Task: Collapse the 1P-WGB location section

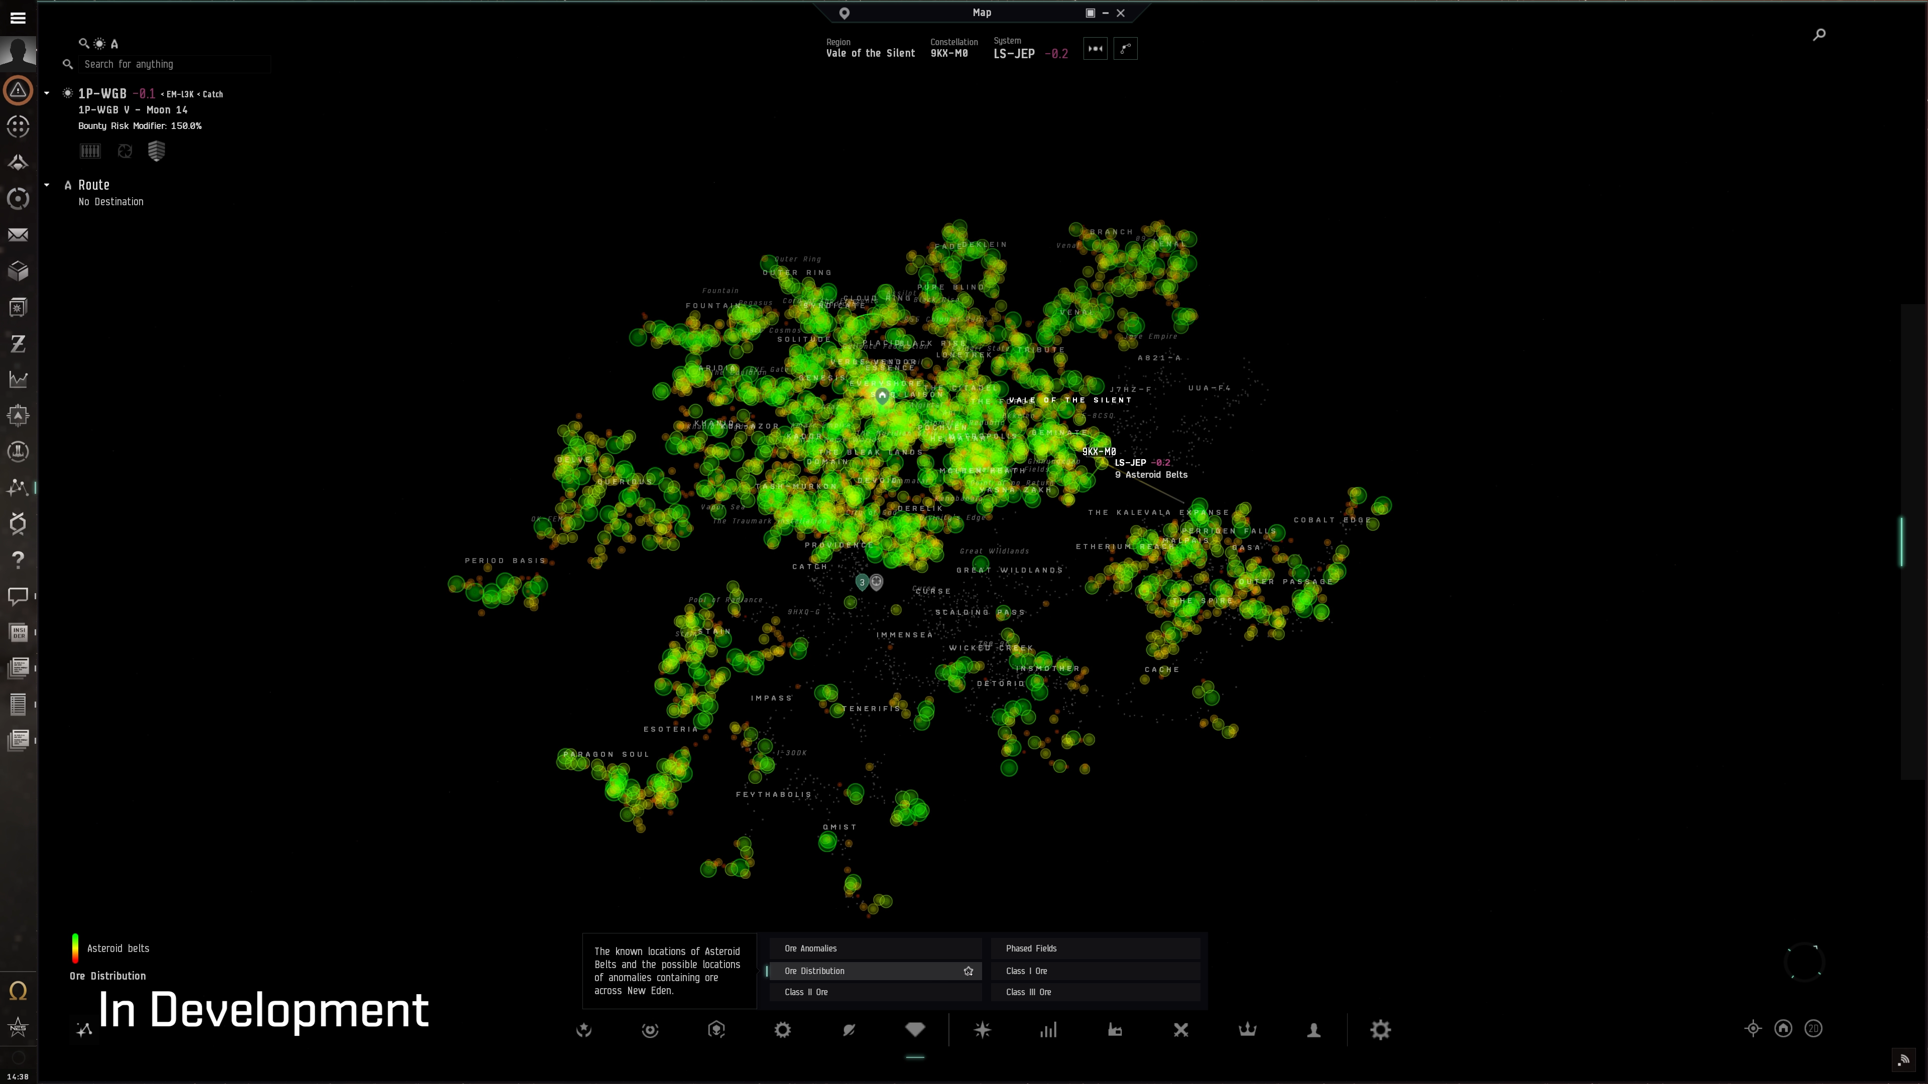Action: [46, 93]
